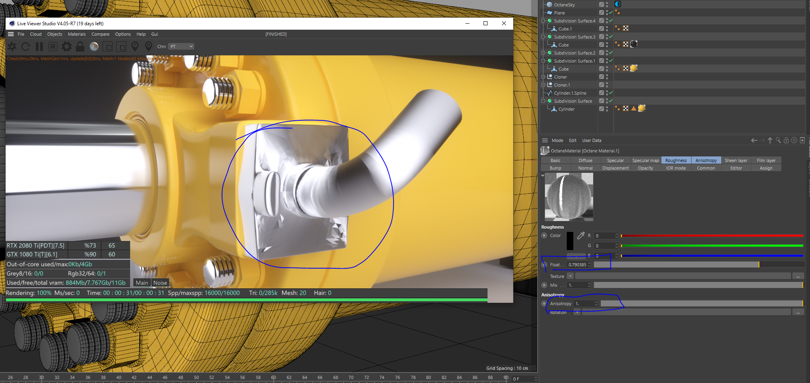Open the Materials menu in Live Viewer
This screenshot has width=810, height=383.
tap(77, 34)
